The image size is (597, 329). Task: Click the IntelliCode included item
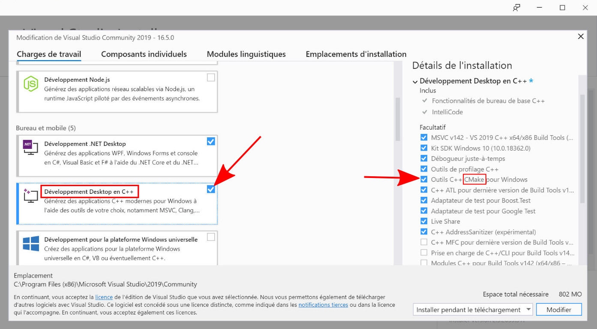point(447,112)
